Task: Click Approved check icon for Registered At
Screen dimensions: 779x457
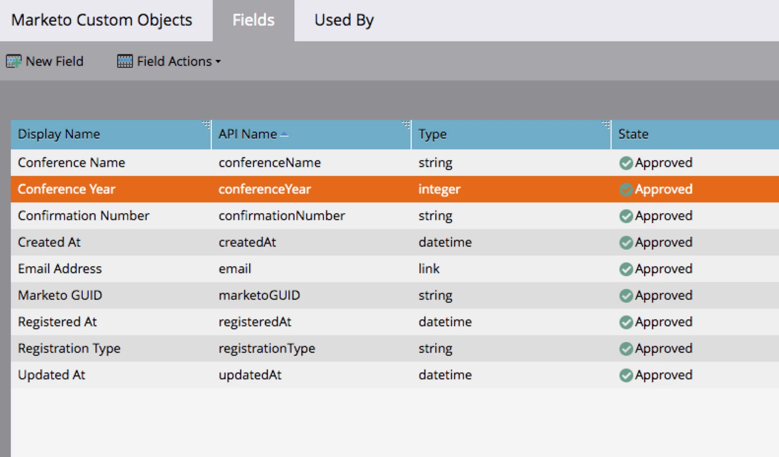Action: [626, 322]
